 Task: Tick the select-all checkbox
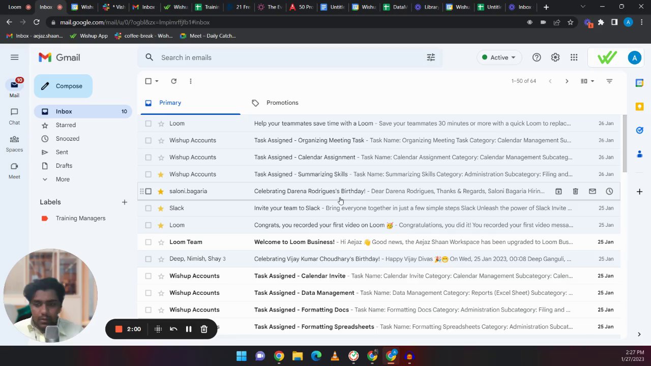pos(148,81)
